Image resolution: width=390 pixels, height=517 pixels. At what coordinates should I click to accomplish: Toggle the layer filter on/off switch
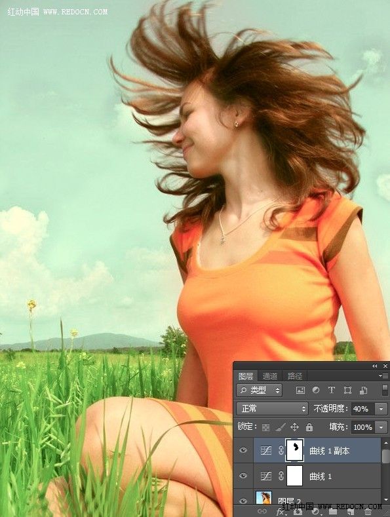tap(385, 390)
